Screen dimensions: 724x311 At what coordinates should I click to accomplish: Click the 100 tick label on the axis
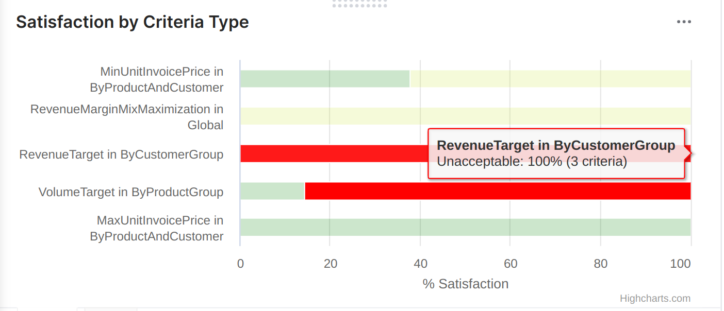pyautogui.click(x=681, y=264)
